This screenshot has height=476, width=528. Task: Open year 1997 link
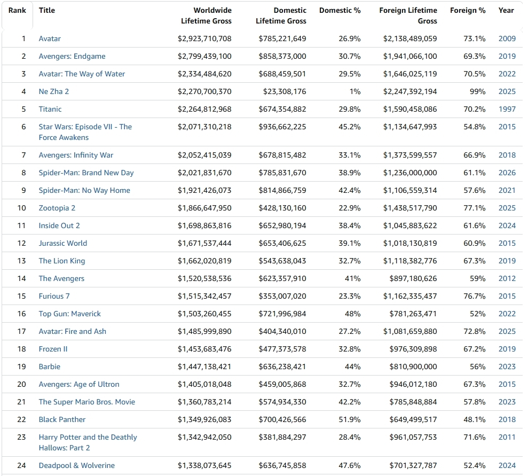click(507, 109)
